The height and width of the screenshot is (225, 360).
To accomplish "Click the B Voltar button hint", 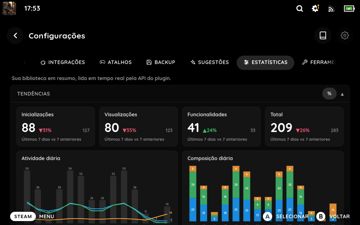I will (333, 217).
